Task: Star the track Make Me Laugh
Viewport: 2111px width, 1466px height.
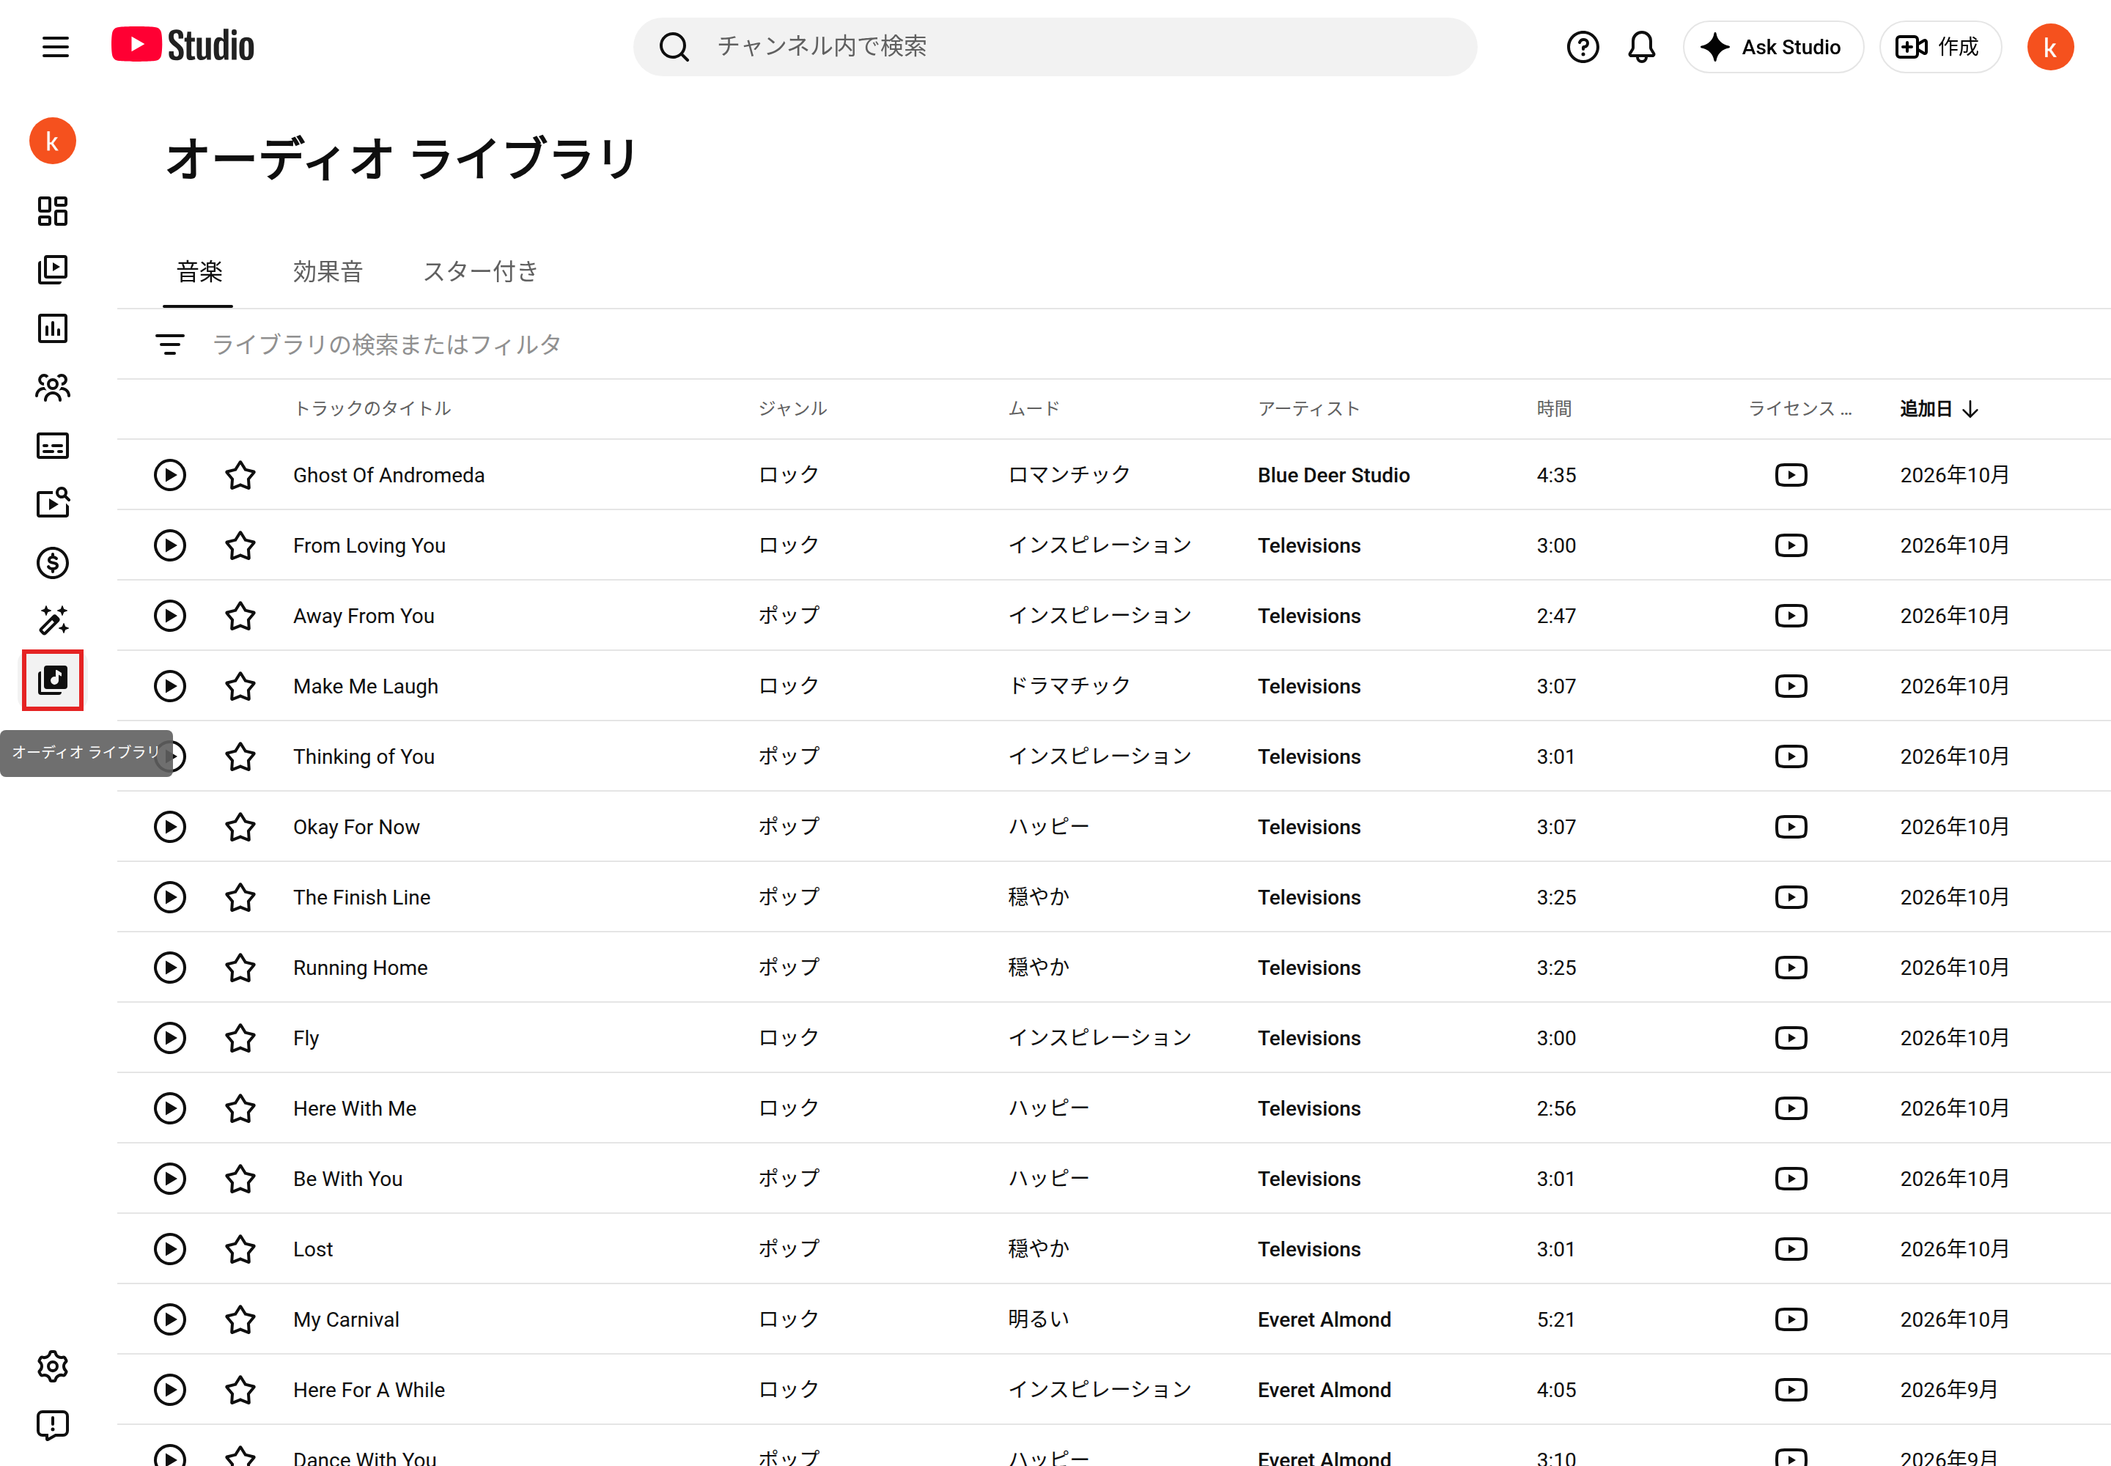Action: coord(240,686)
